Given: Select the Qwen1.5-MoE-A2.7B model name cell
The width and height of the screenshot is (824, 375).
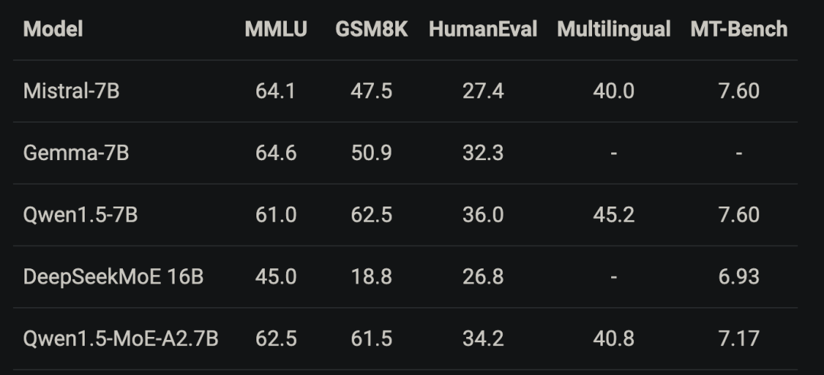Looking at the screenshot, I should [121, 338].
